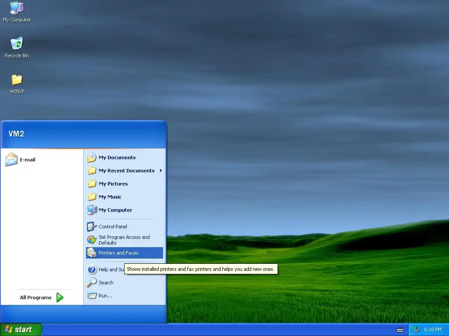Image resolution: width=449 pixels, height=336 pixels.
Task: Click the My Recent Documents folder icon
Action: [92, 171]
